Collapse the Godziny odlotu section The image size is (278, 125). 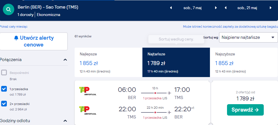point(65,121)
